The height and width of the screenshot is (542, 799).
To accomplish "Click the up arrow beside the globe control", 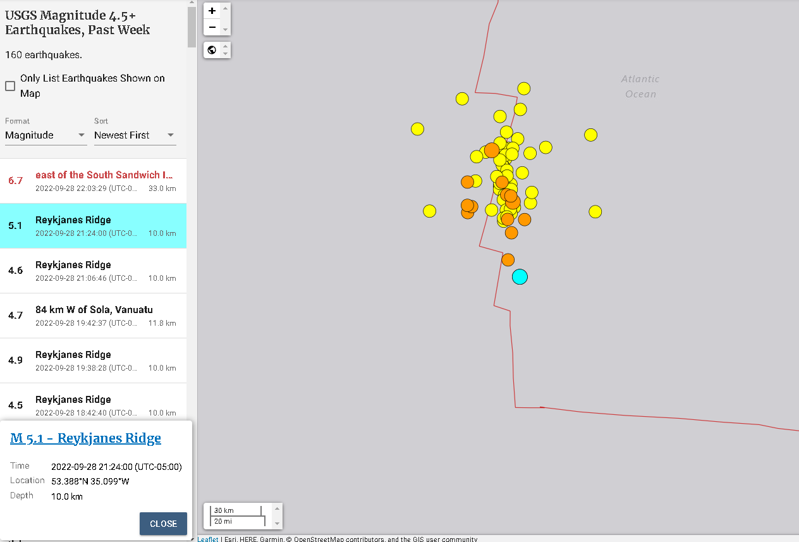I will [x=226, y=46].
